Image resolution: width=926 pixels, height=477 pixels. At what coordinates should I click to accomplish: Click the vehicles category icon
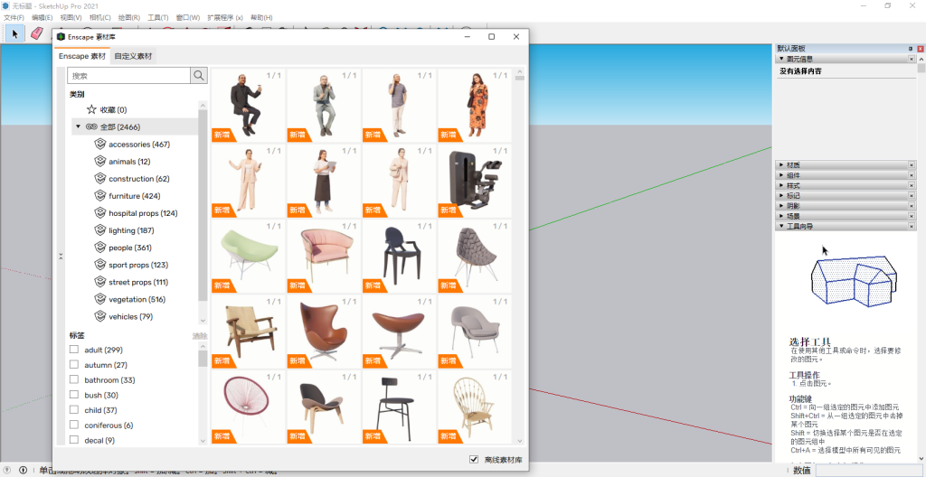(x=100, y=316)
